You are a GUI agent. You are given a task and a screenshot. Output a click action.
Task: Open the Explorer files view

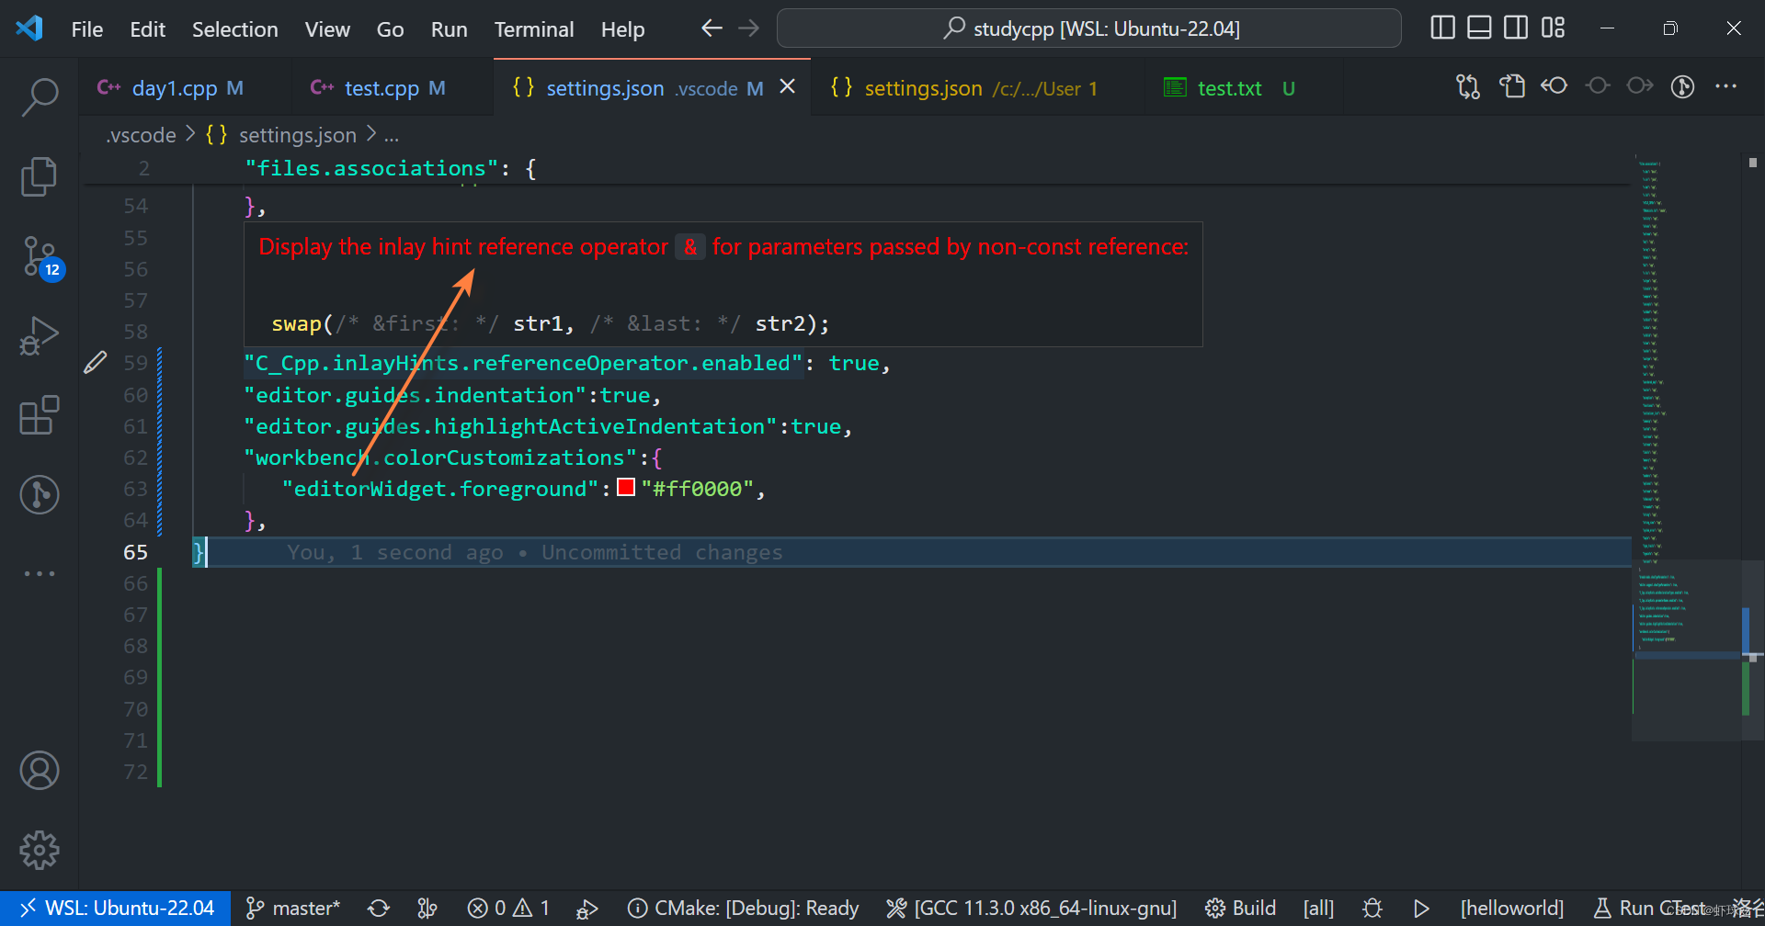40,176
